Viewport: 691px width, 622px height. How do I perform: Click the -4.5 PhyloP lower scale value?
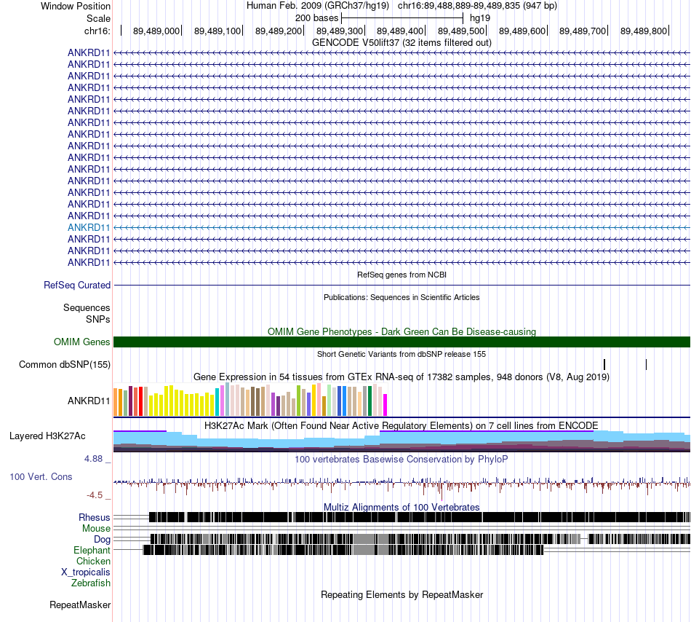click(x=95, y=495)
